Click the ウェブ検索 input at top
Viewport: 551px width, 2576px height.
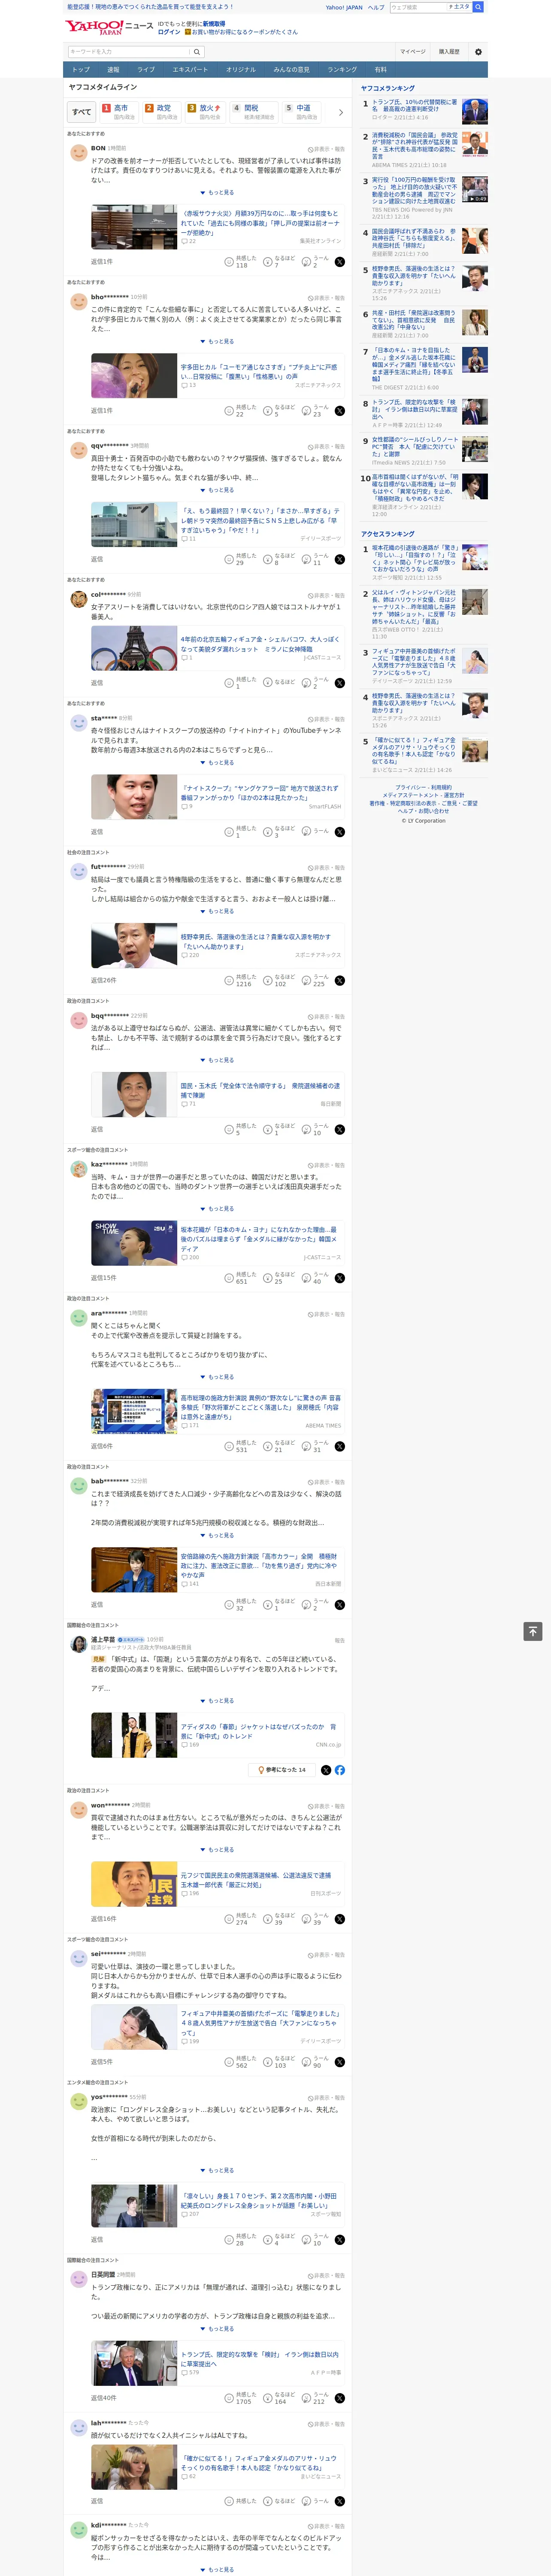click(x=417, y=7)
